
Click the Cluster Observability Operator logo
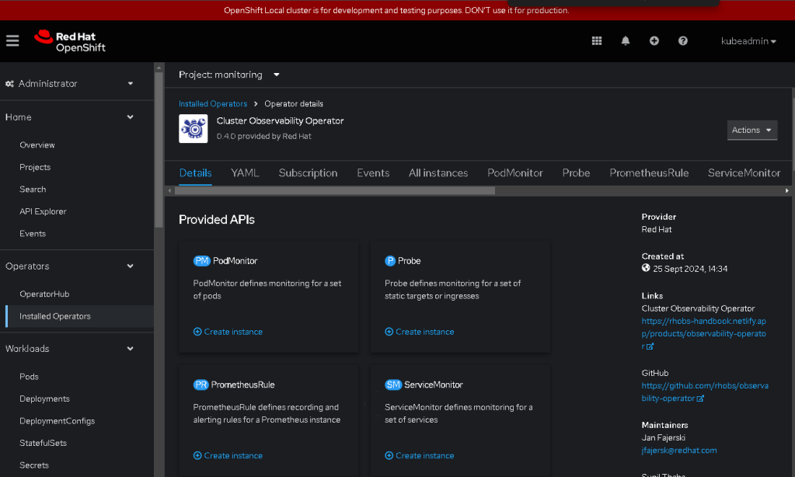coord(194,129)
